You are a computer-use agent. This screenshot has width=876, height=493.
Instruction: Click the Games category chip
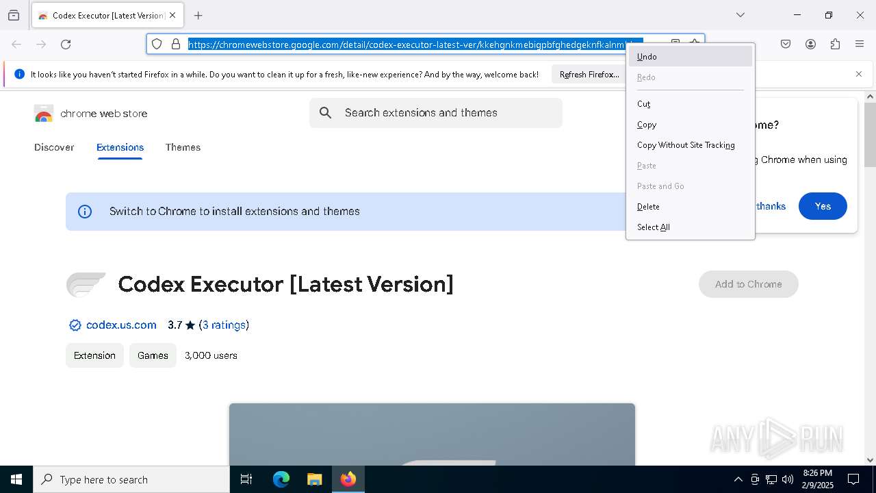[x=153, y=355]
